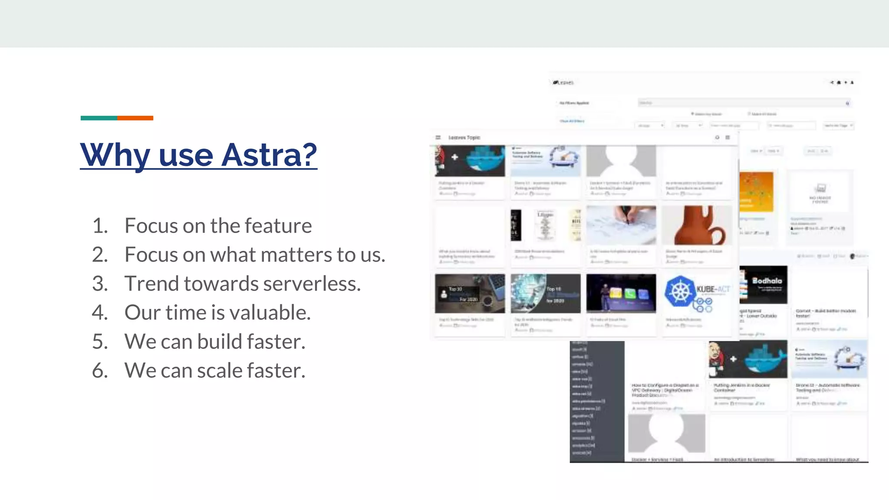Screen dimensions: 889x500
Task: Select the Match All radio option
Action: click(749, 114)
